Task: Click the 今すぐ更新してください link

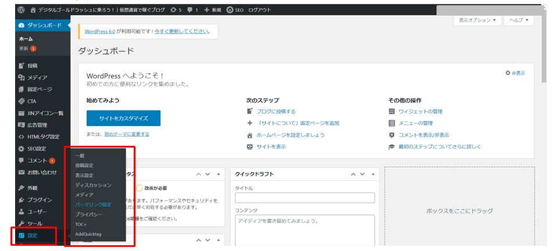Action: click(181, 31)
